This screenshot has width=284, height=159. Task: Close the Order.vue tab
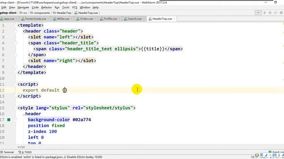coord(95,19)
